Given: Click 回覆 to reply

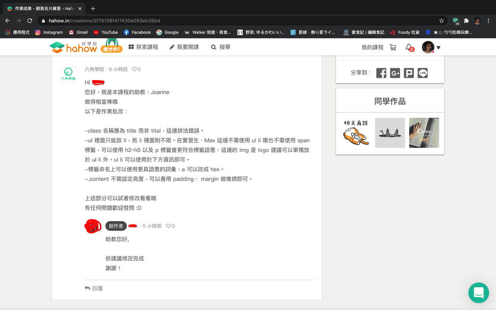Looking at the screenshot, I should 94,288.
